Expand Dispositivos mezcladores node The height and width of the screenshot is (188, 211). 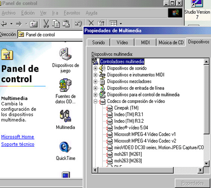click(x=95, y=81)
